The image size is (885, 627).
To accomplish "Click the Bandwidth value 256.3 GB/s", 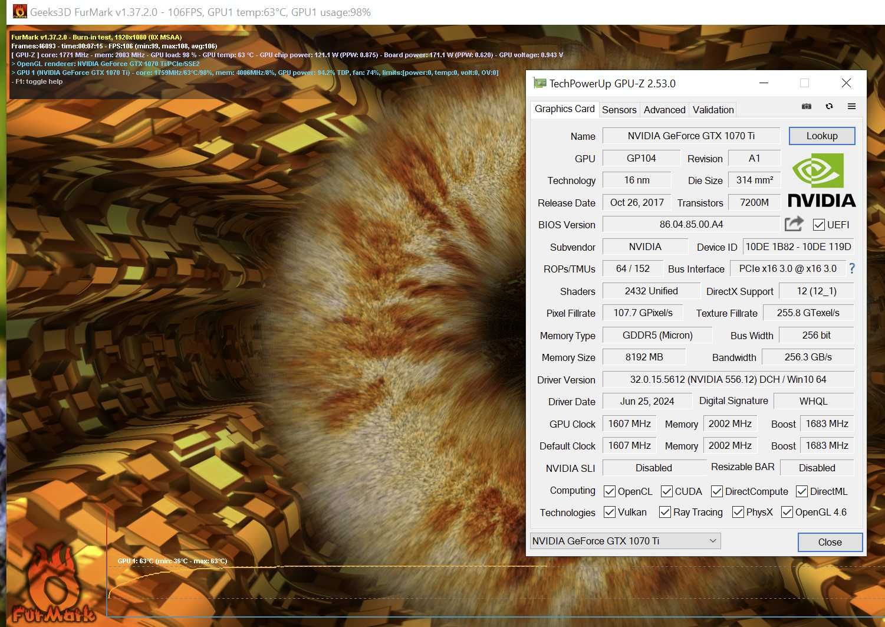I will tap(808, 357).
